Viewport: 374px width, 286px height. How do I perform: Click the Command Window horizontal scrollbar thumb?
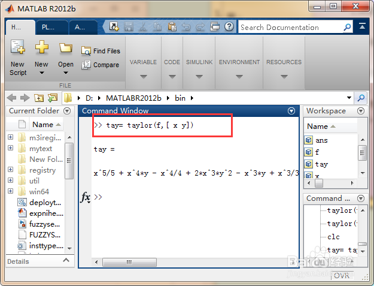[x=129, y=262]
